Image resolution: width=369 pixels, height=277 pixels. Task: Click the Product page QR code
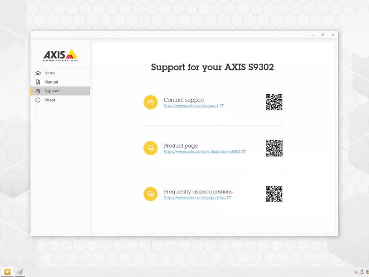(274, 148)
